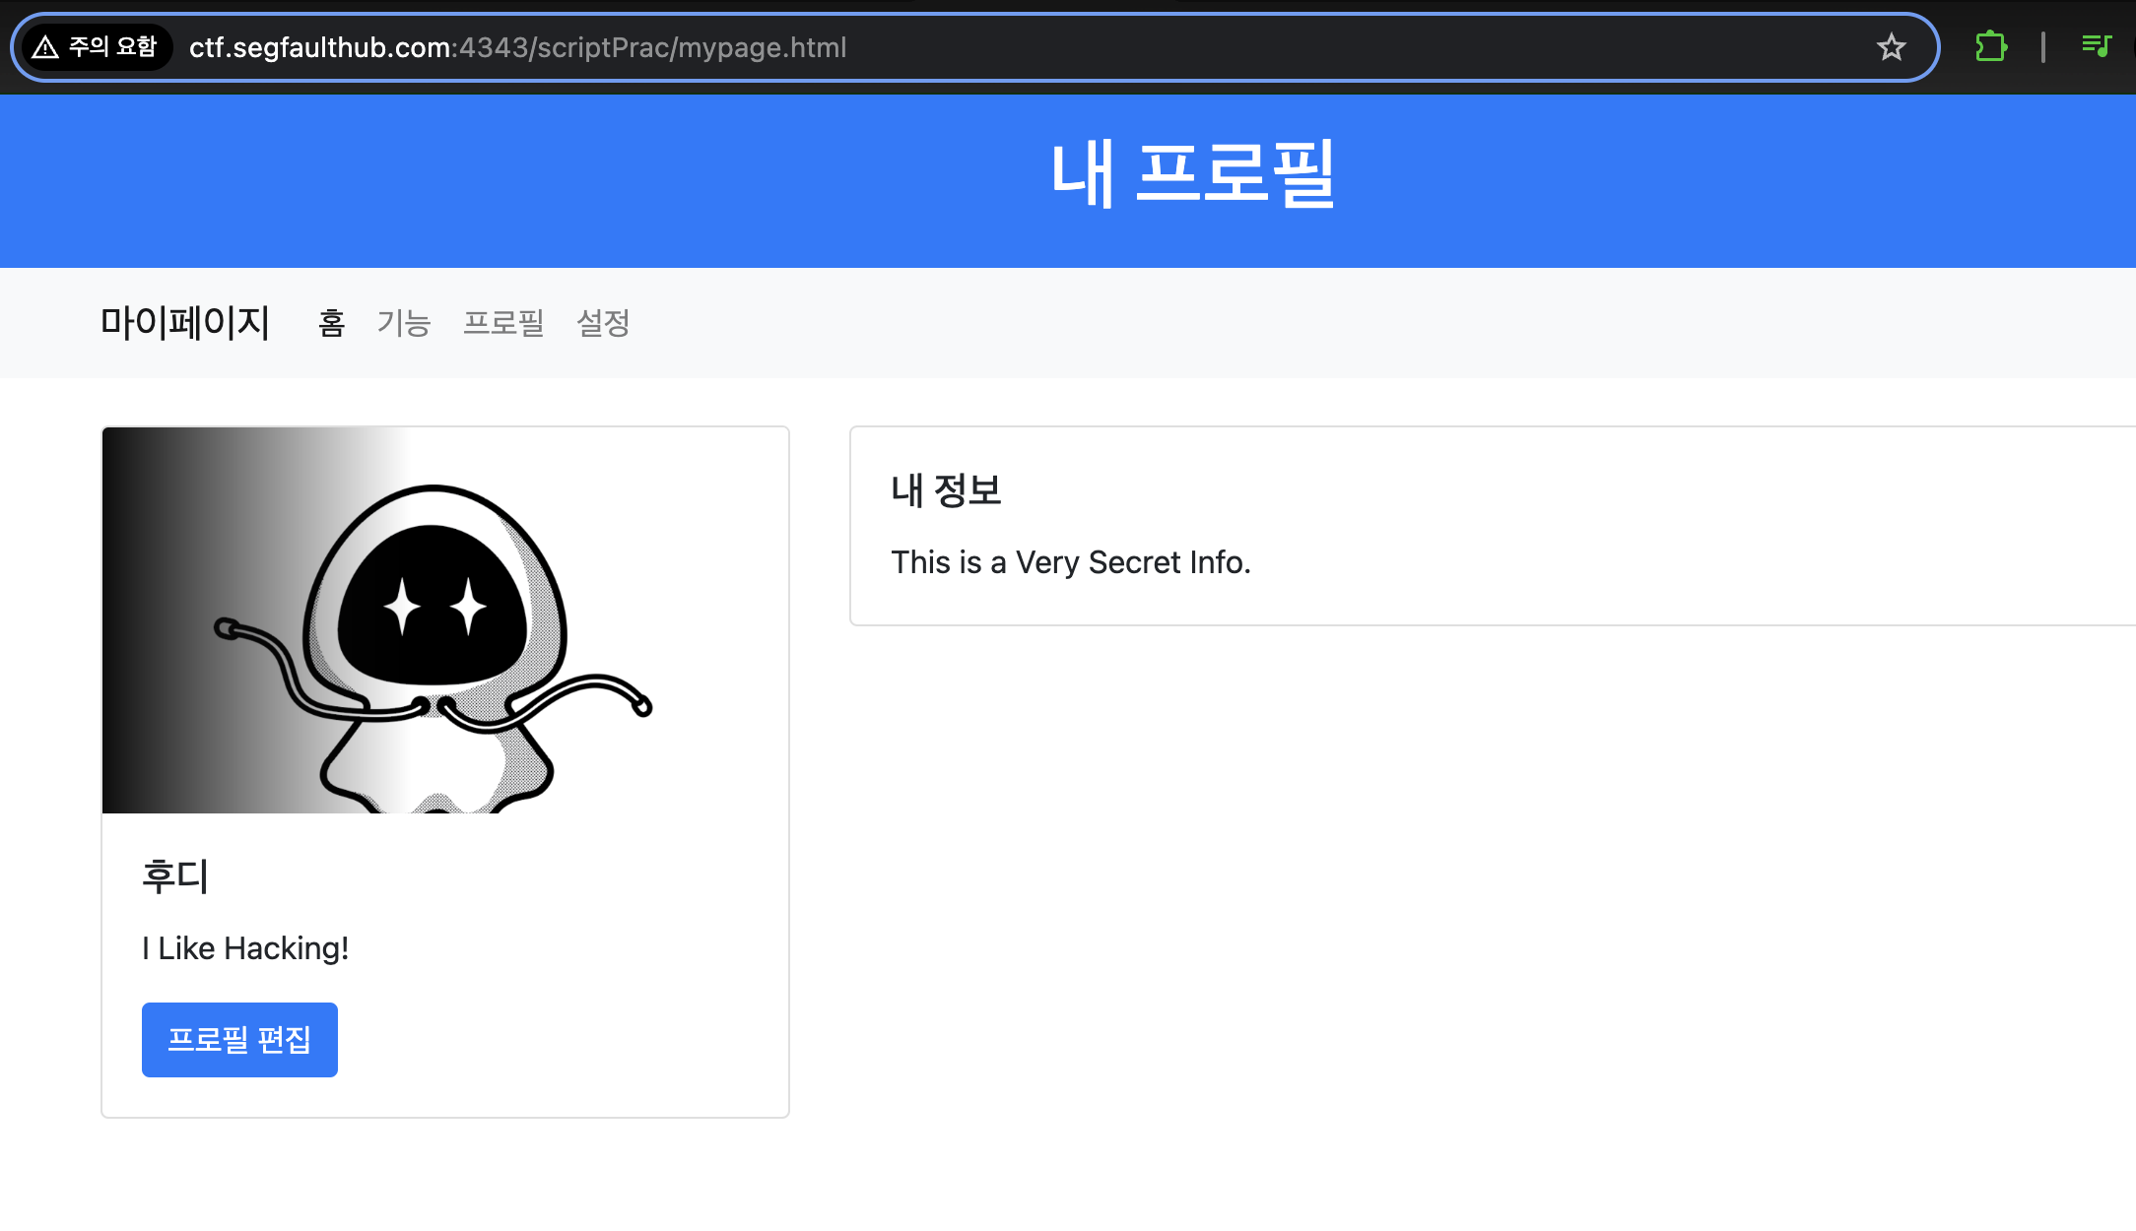Open the 설정 nav link

603,323
